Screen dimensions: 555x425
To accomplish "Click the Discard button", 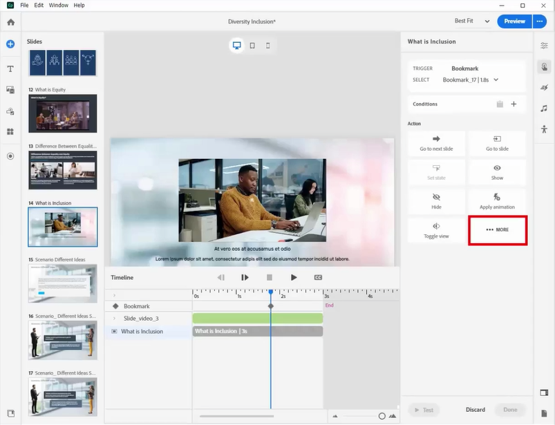I will point(476,410).
